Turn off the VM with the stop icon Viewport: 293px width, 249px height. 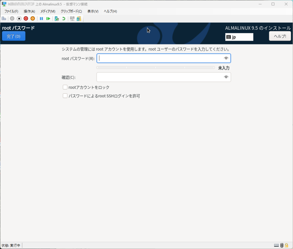pos(19,19)
